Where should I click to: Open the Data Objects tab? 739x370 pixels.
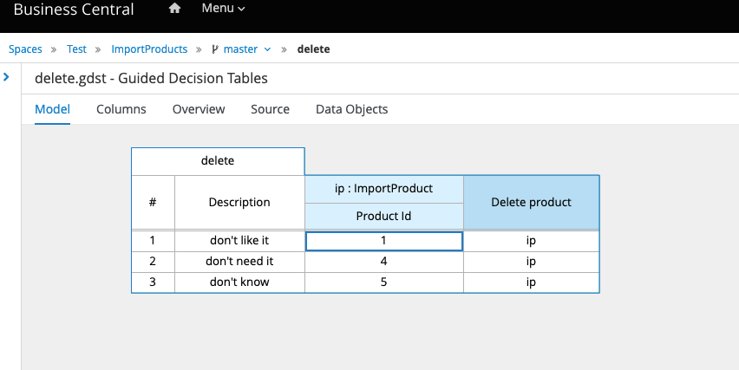[x=351, y=109]
